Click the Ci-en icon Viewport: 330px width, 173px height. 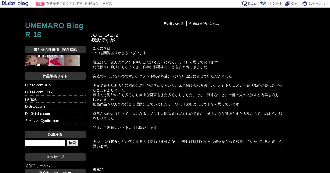click(288, 4)
